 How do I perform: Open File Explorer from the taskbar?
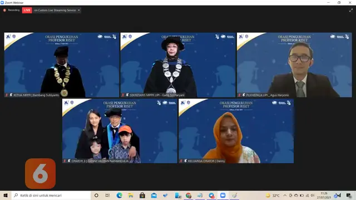coord(131,195)
